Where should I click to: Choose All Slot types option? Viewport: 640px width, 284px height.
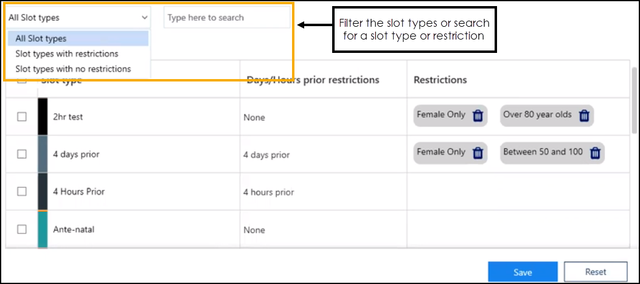pos(78,38)
